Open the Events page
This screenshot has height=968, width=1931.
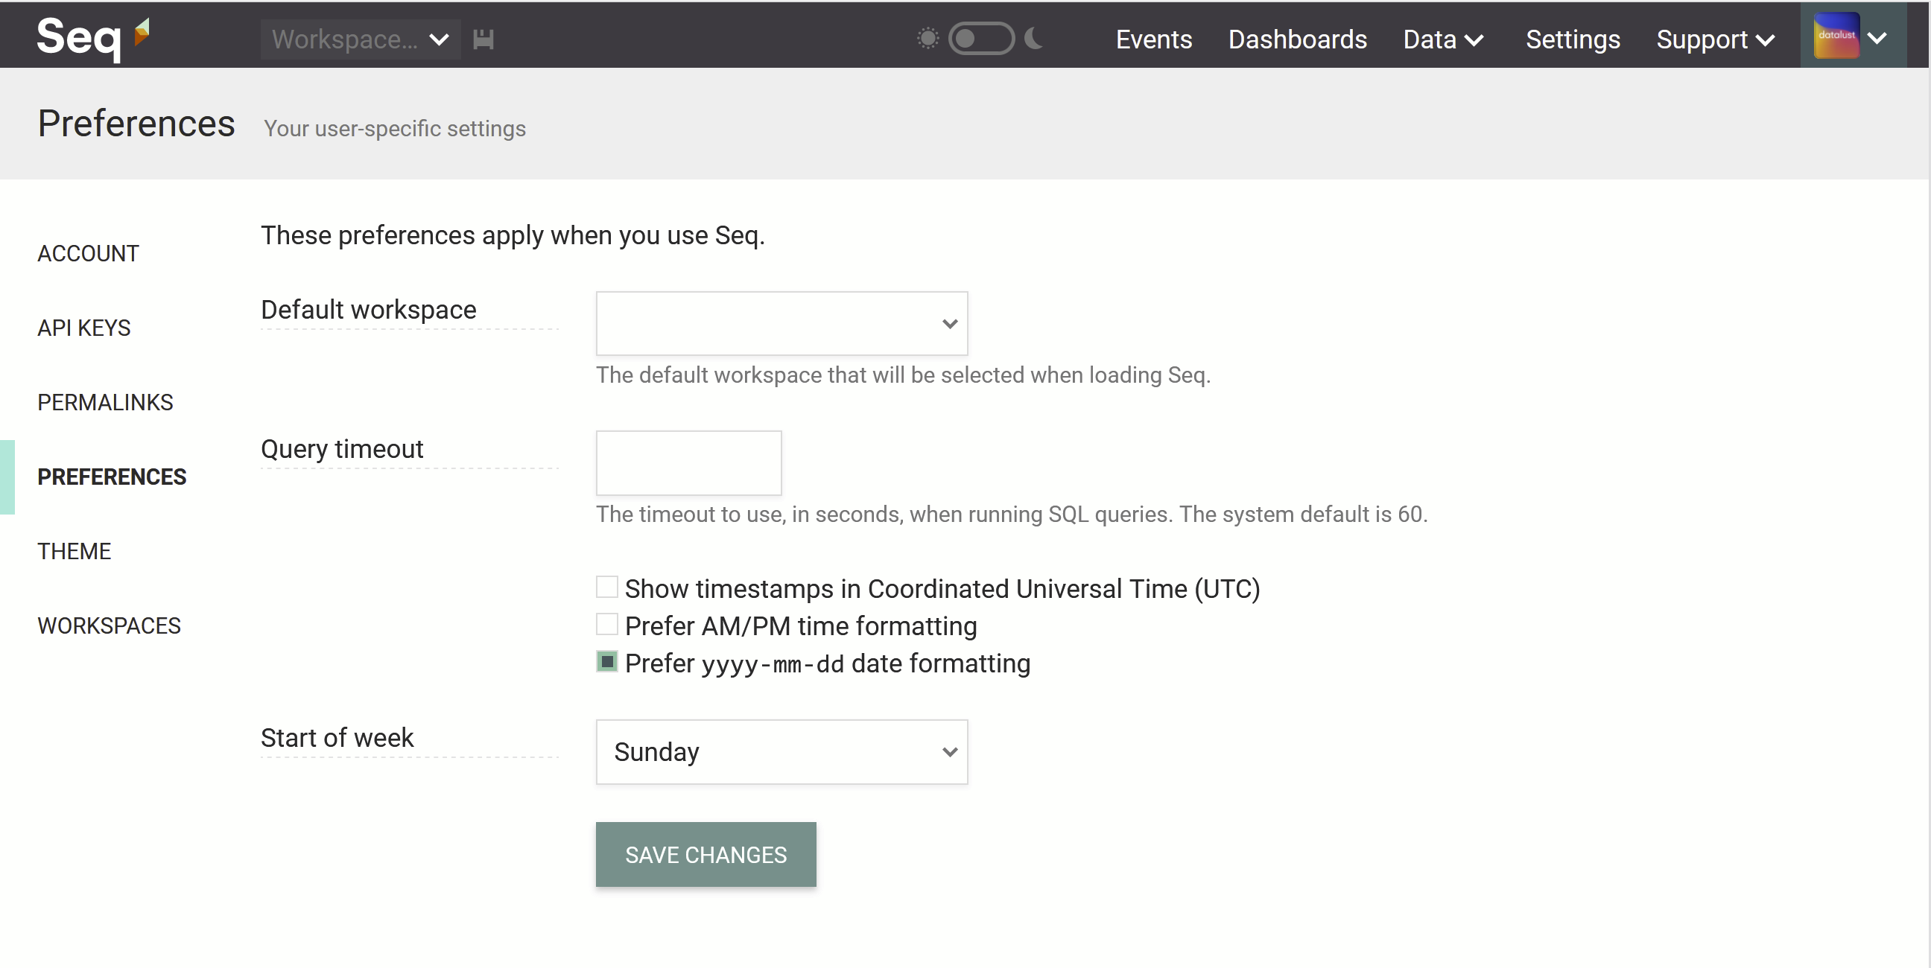tap(1154, 39)
